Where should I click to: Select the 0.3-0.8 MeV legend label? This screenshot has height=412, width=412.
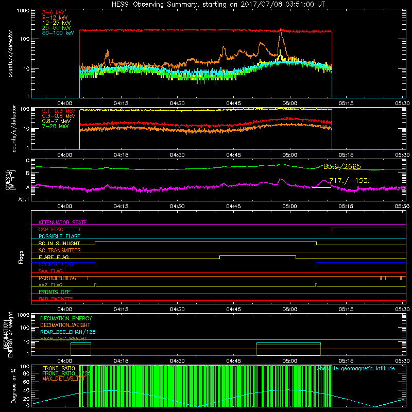[x=59, y=116]
